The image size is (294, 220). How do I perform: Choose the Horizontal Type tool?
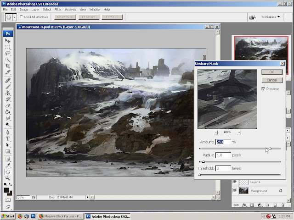(x=8, y=138)
